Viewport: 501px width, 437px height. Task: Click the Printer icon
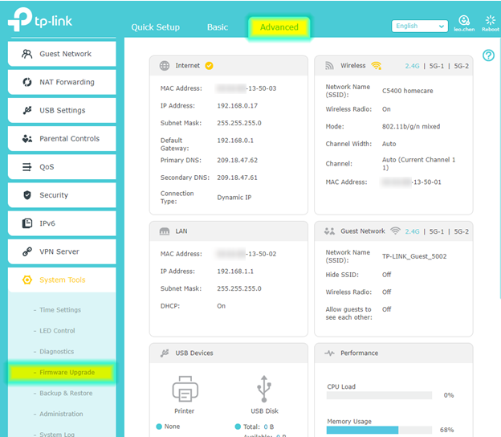(x=185, y=389)
